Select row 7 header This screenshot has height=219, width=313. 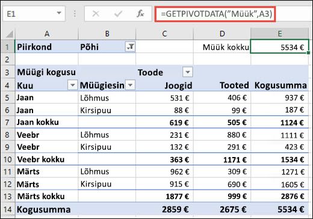[x=7, y=122]
